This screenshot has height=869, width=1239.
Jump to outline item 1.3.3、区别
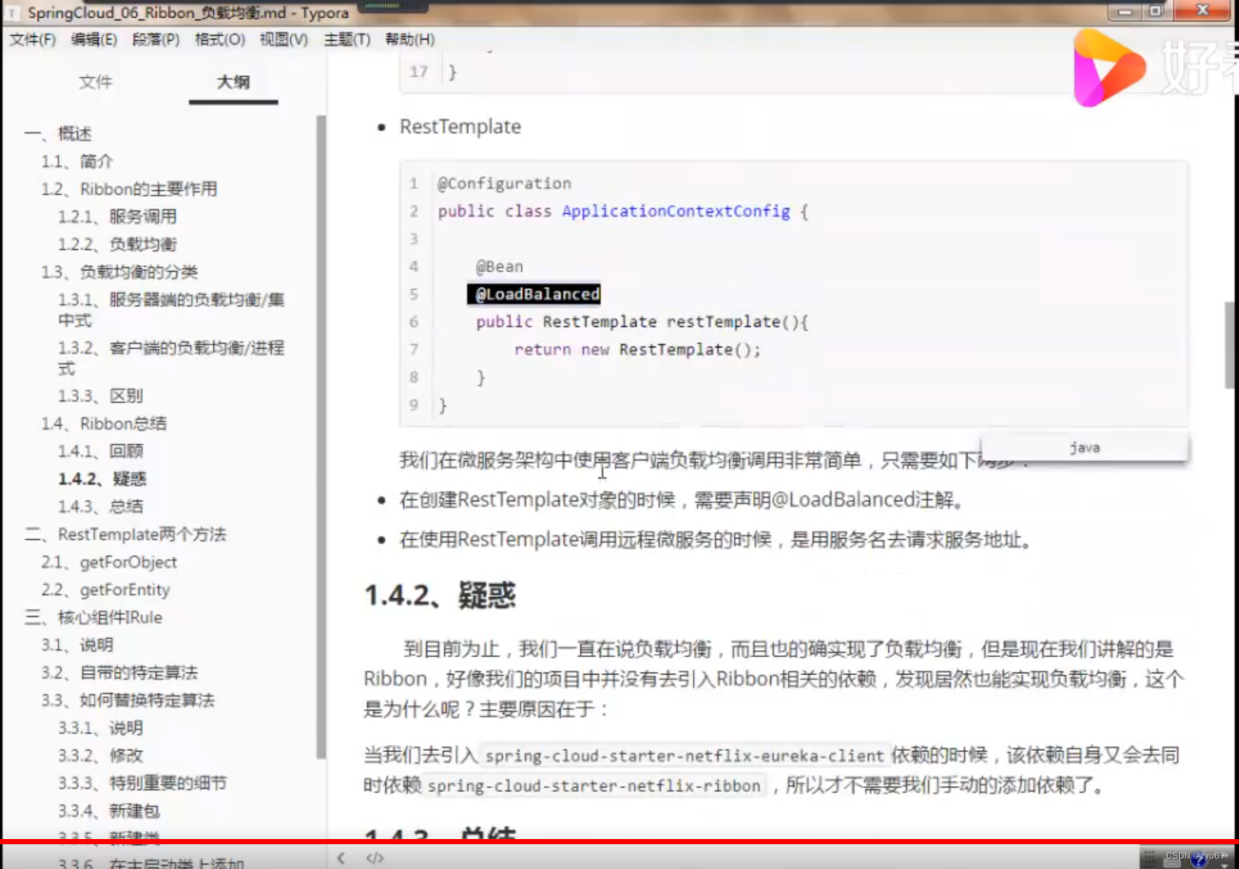pos(101,396)
